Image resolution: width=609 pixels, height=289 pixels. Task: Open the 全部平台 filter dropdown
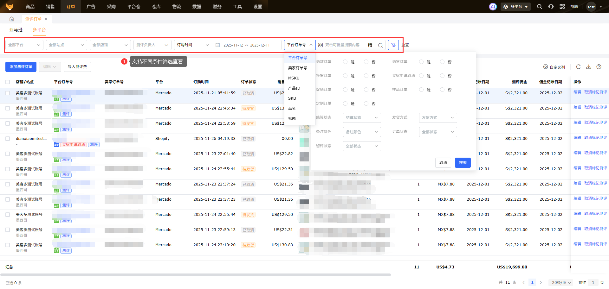point(24,45)
